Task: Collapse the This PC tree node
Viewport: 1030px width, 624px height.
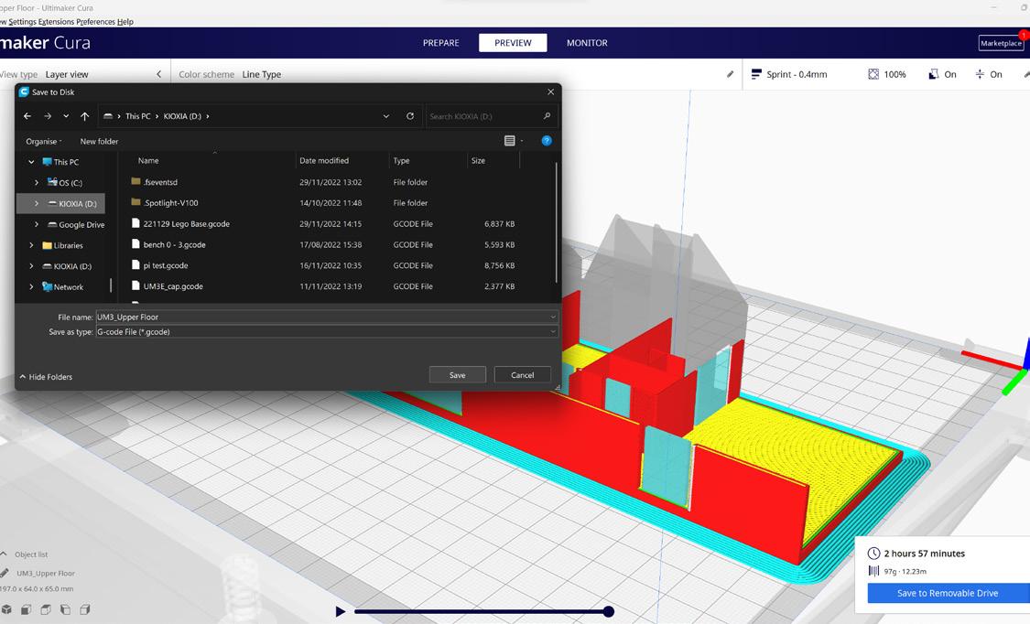Action: click(x=31, y=161)
